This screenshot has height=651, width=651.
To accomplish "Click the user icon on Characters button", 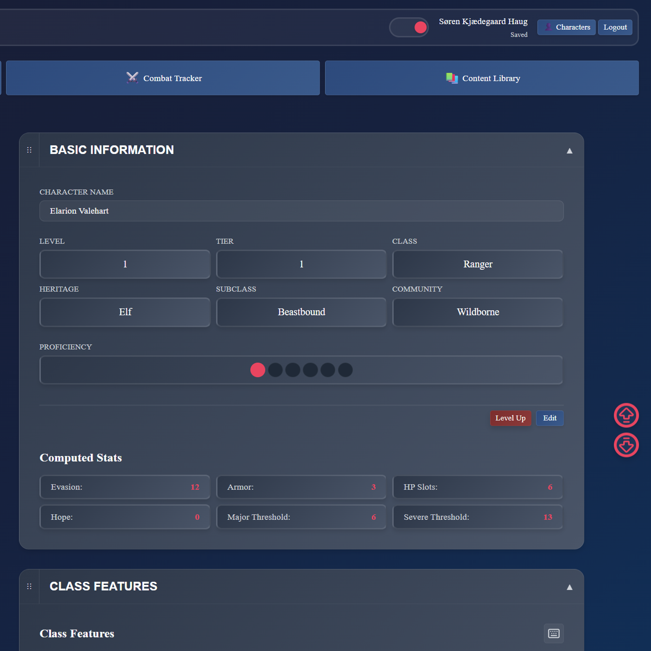I will click(548, 27).
